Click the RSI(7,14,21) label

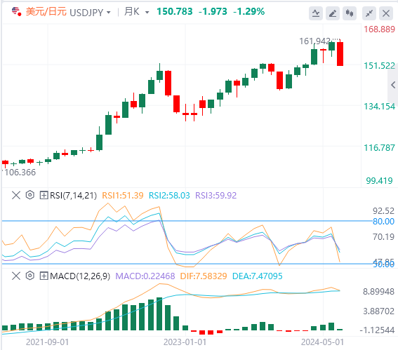coord(74,195)
